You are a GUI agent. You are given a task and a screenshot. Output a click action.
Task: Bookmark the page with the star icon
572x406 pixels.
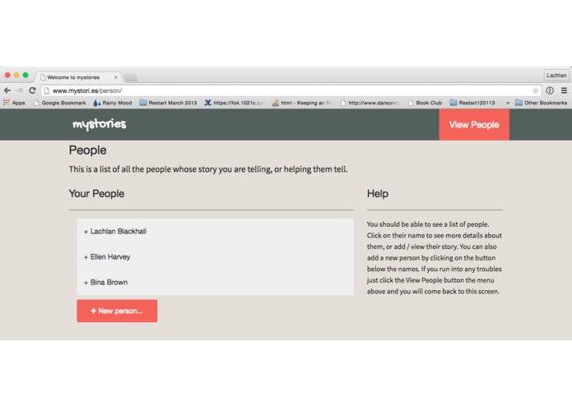535,90
